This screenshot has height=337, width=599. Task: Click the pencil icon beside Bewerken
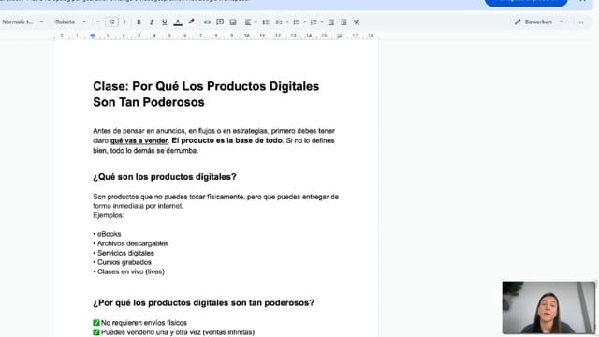[518, 22]
